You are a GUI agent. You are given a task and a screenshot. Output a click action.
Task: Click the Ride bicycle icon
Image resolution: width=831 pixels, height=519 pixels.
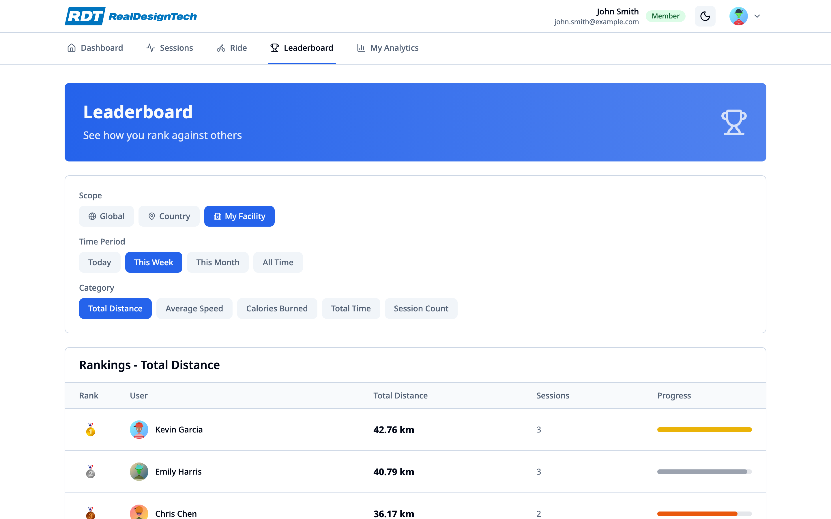pyautogui.click(x=221, y=48)
